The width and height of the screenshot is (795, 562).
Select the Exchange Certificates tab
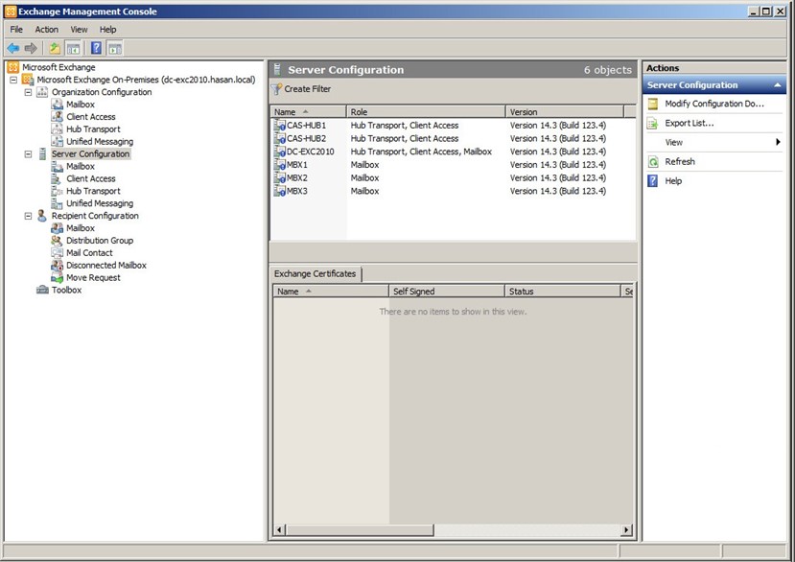(x=316, y=274)
